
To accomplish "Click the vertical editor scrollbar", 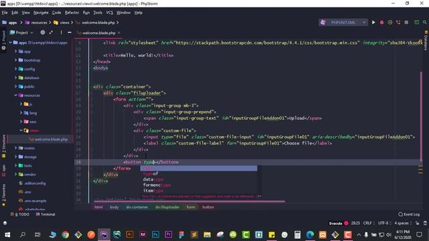I will click(x=421, y=116).
